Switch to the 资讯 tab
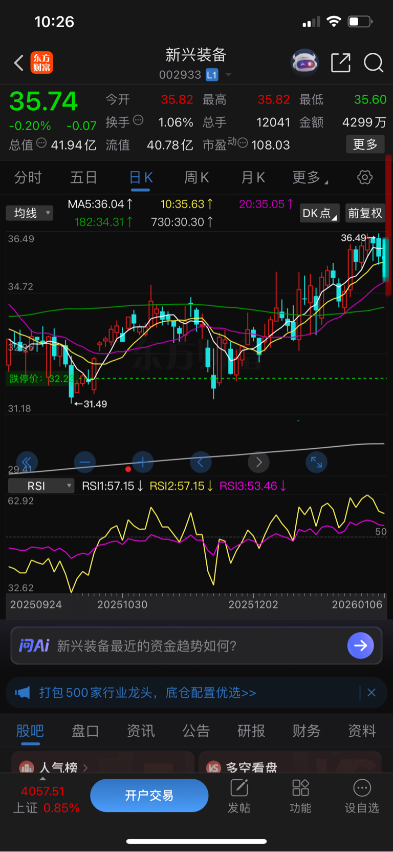Image resolution: width=393 pixels, height=852 pixels. [141, 731]
